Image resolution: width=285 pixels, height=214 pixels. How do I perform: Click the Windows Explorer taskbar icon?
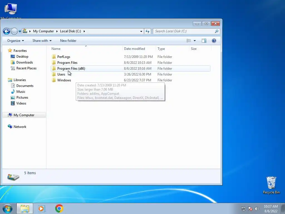point(25,208)
